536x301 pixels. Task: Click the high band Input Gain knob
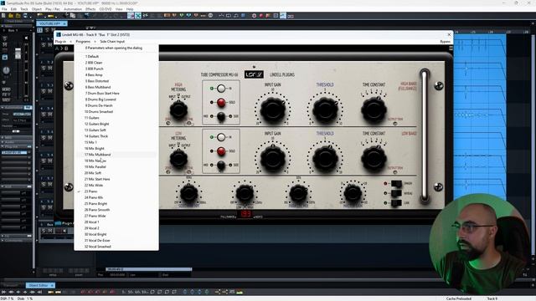pos(273,110)
